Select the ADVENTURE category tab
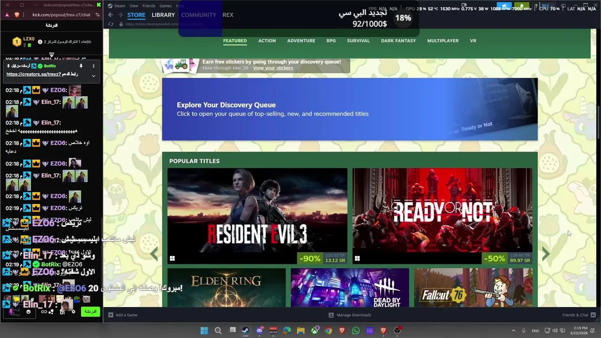 pyautogui.click(x=301, y=41)
